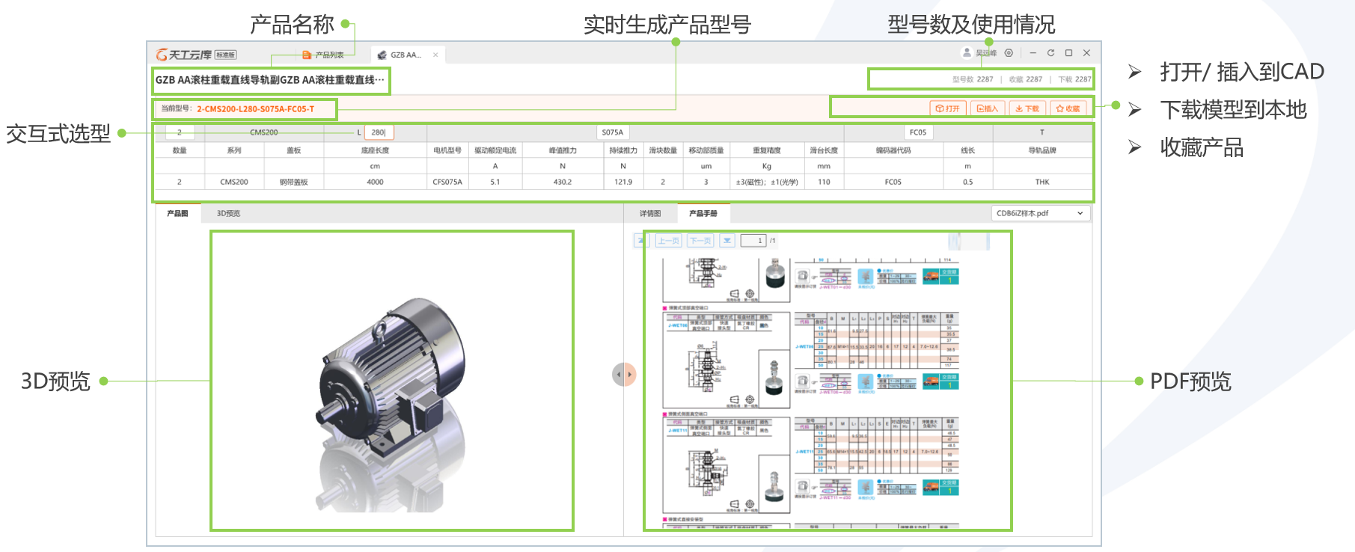Click the CMS200 cell in data row
Viewport: 1355px width, 552px height.
tap(234, 182)
